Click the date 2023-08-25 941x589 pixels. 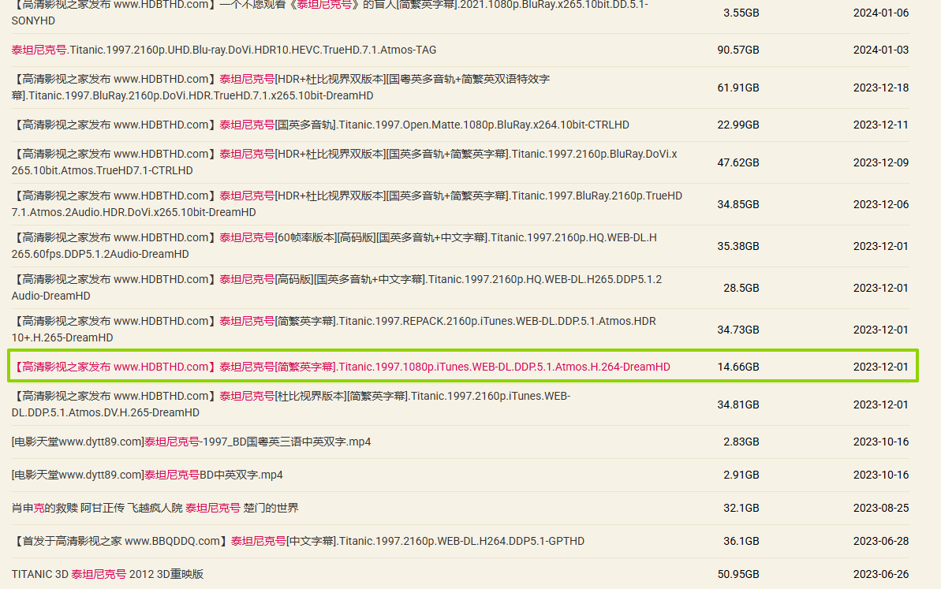881,508
